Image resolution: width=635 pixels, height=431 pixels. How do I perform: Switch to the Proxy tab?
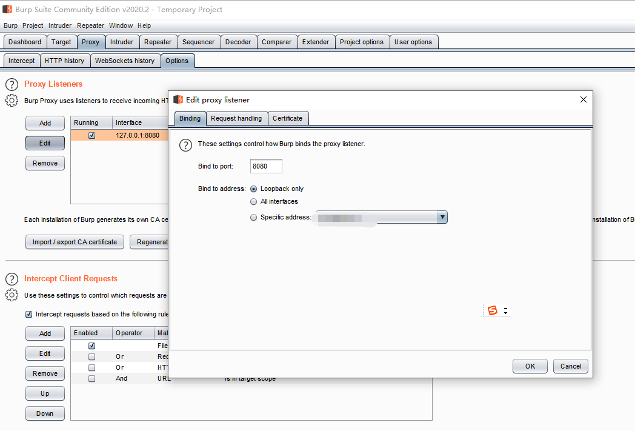(90, 42)
